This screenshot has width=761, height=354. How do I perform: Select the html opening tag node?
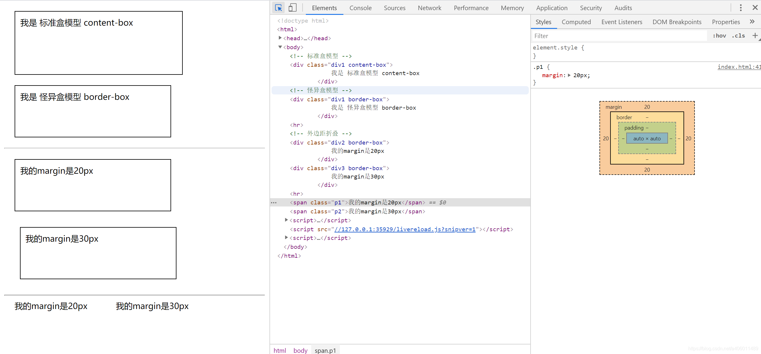[x=287, y=29]
